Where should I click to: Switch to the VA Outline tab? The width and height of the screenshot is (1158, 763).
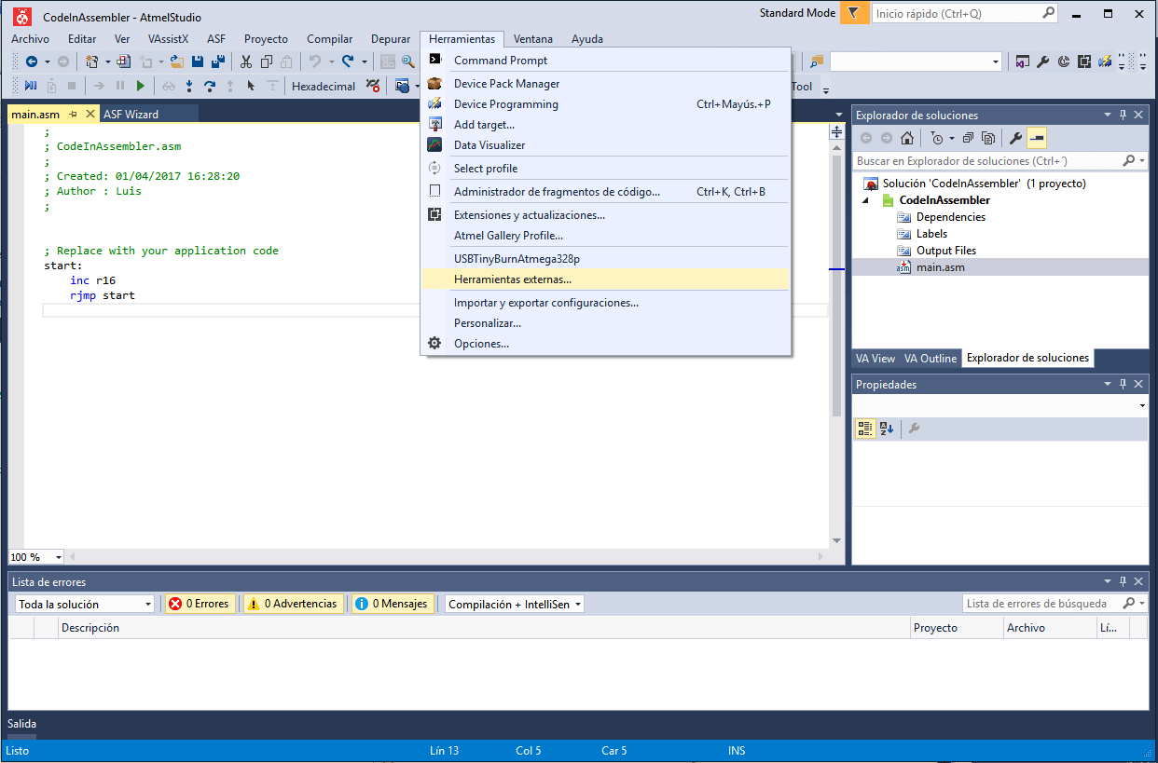[x=931, y=358]
